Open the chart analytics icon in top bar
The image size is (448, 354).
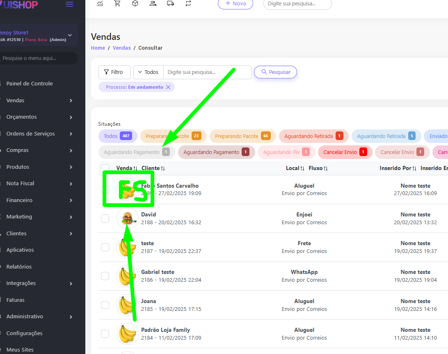click(x=100, y=4)
